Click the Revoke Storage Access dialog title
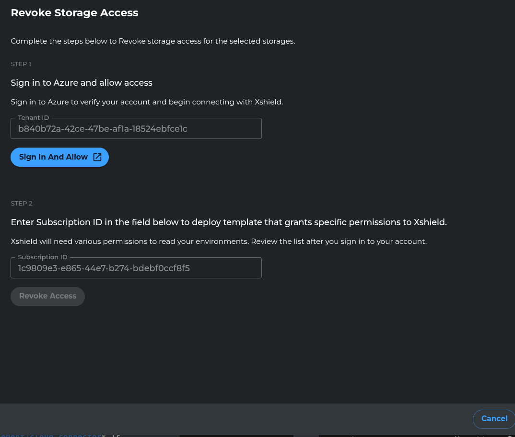This screenshot has width=515, height=437. (x=74, y=13)
